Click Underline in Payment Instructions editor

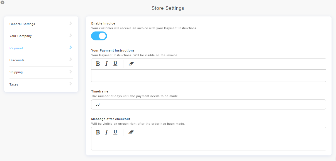tap(115, 64)
